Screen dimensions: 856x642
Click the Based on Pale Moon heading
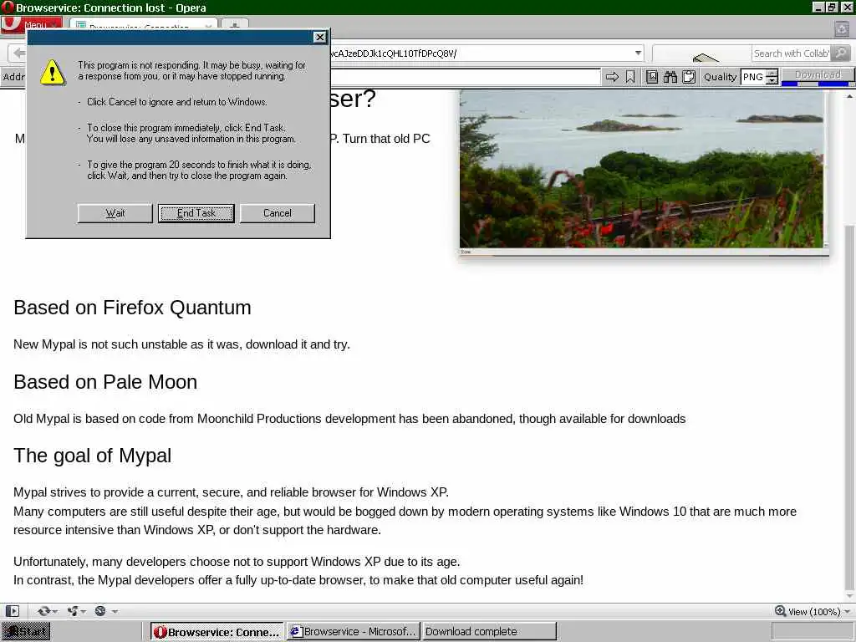105,382
